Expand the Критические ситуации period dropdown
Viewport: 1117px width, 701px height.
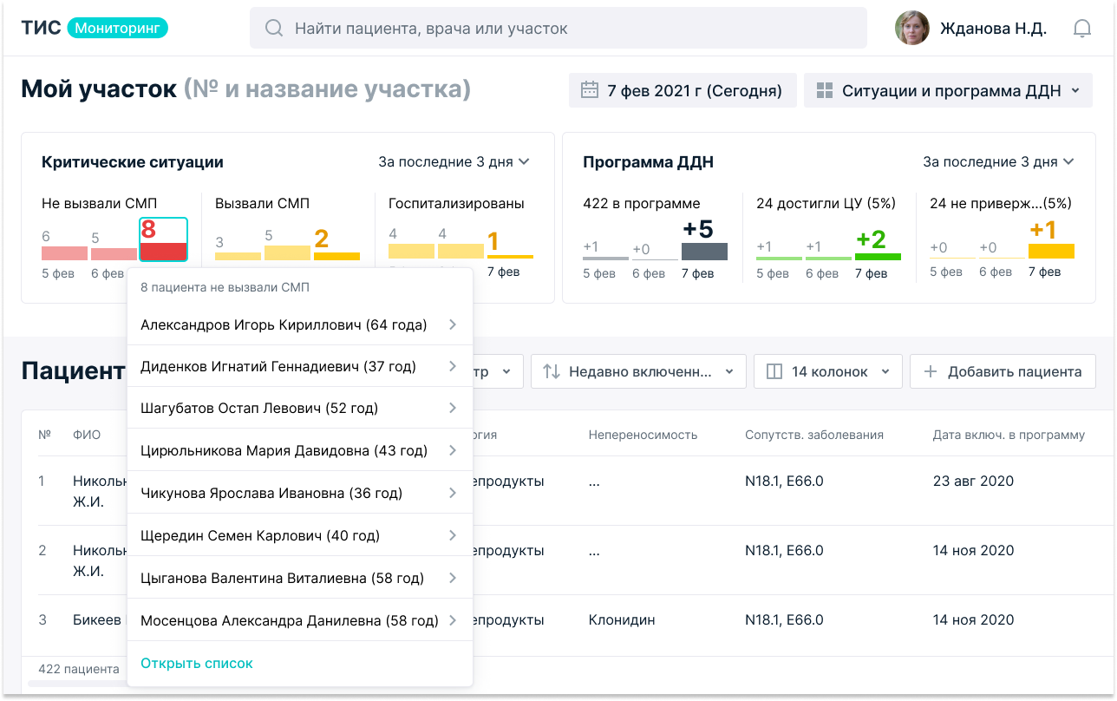[x=454, y=161]
